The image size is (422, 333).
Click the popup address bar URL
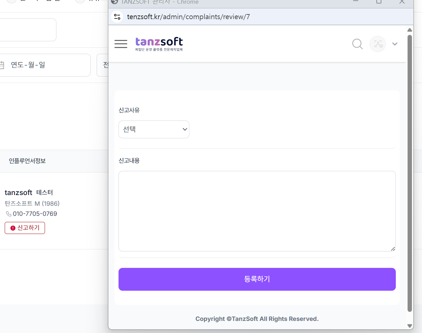pos(188,17)
